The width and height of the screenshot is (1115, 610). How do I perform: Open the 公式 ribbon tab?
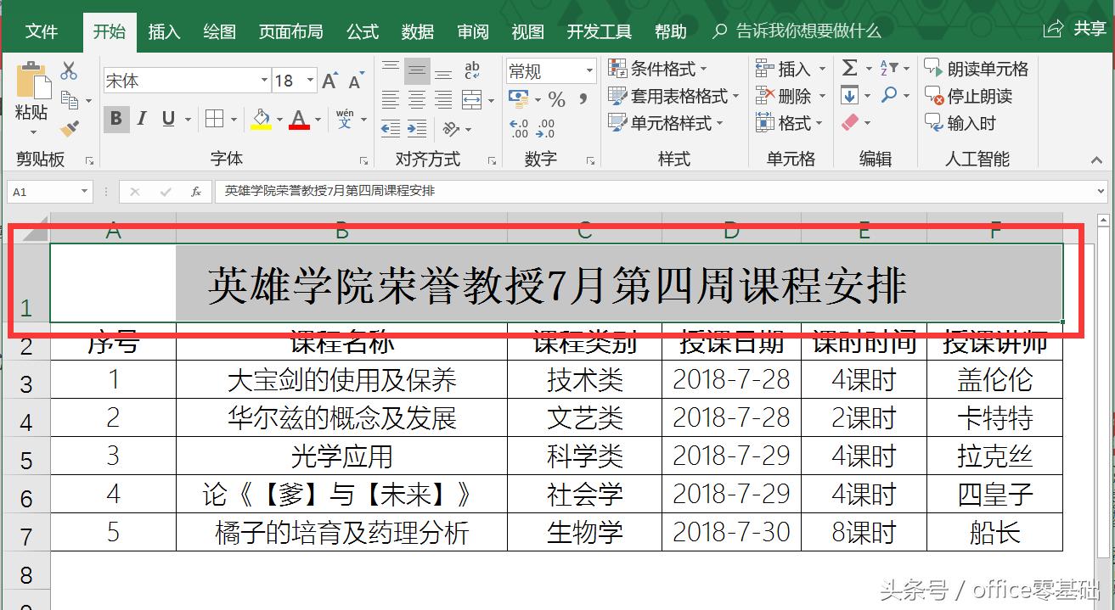362,31
